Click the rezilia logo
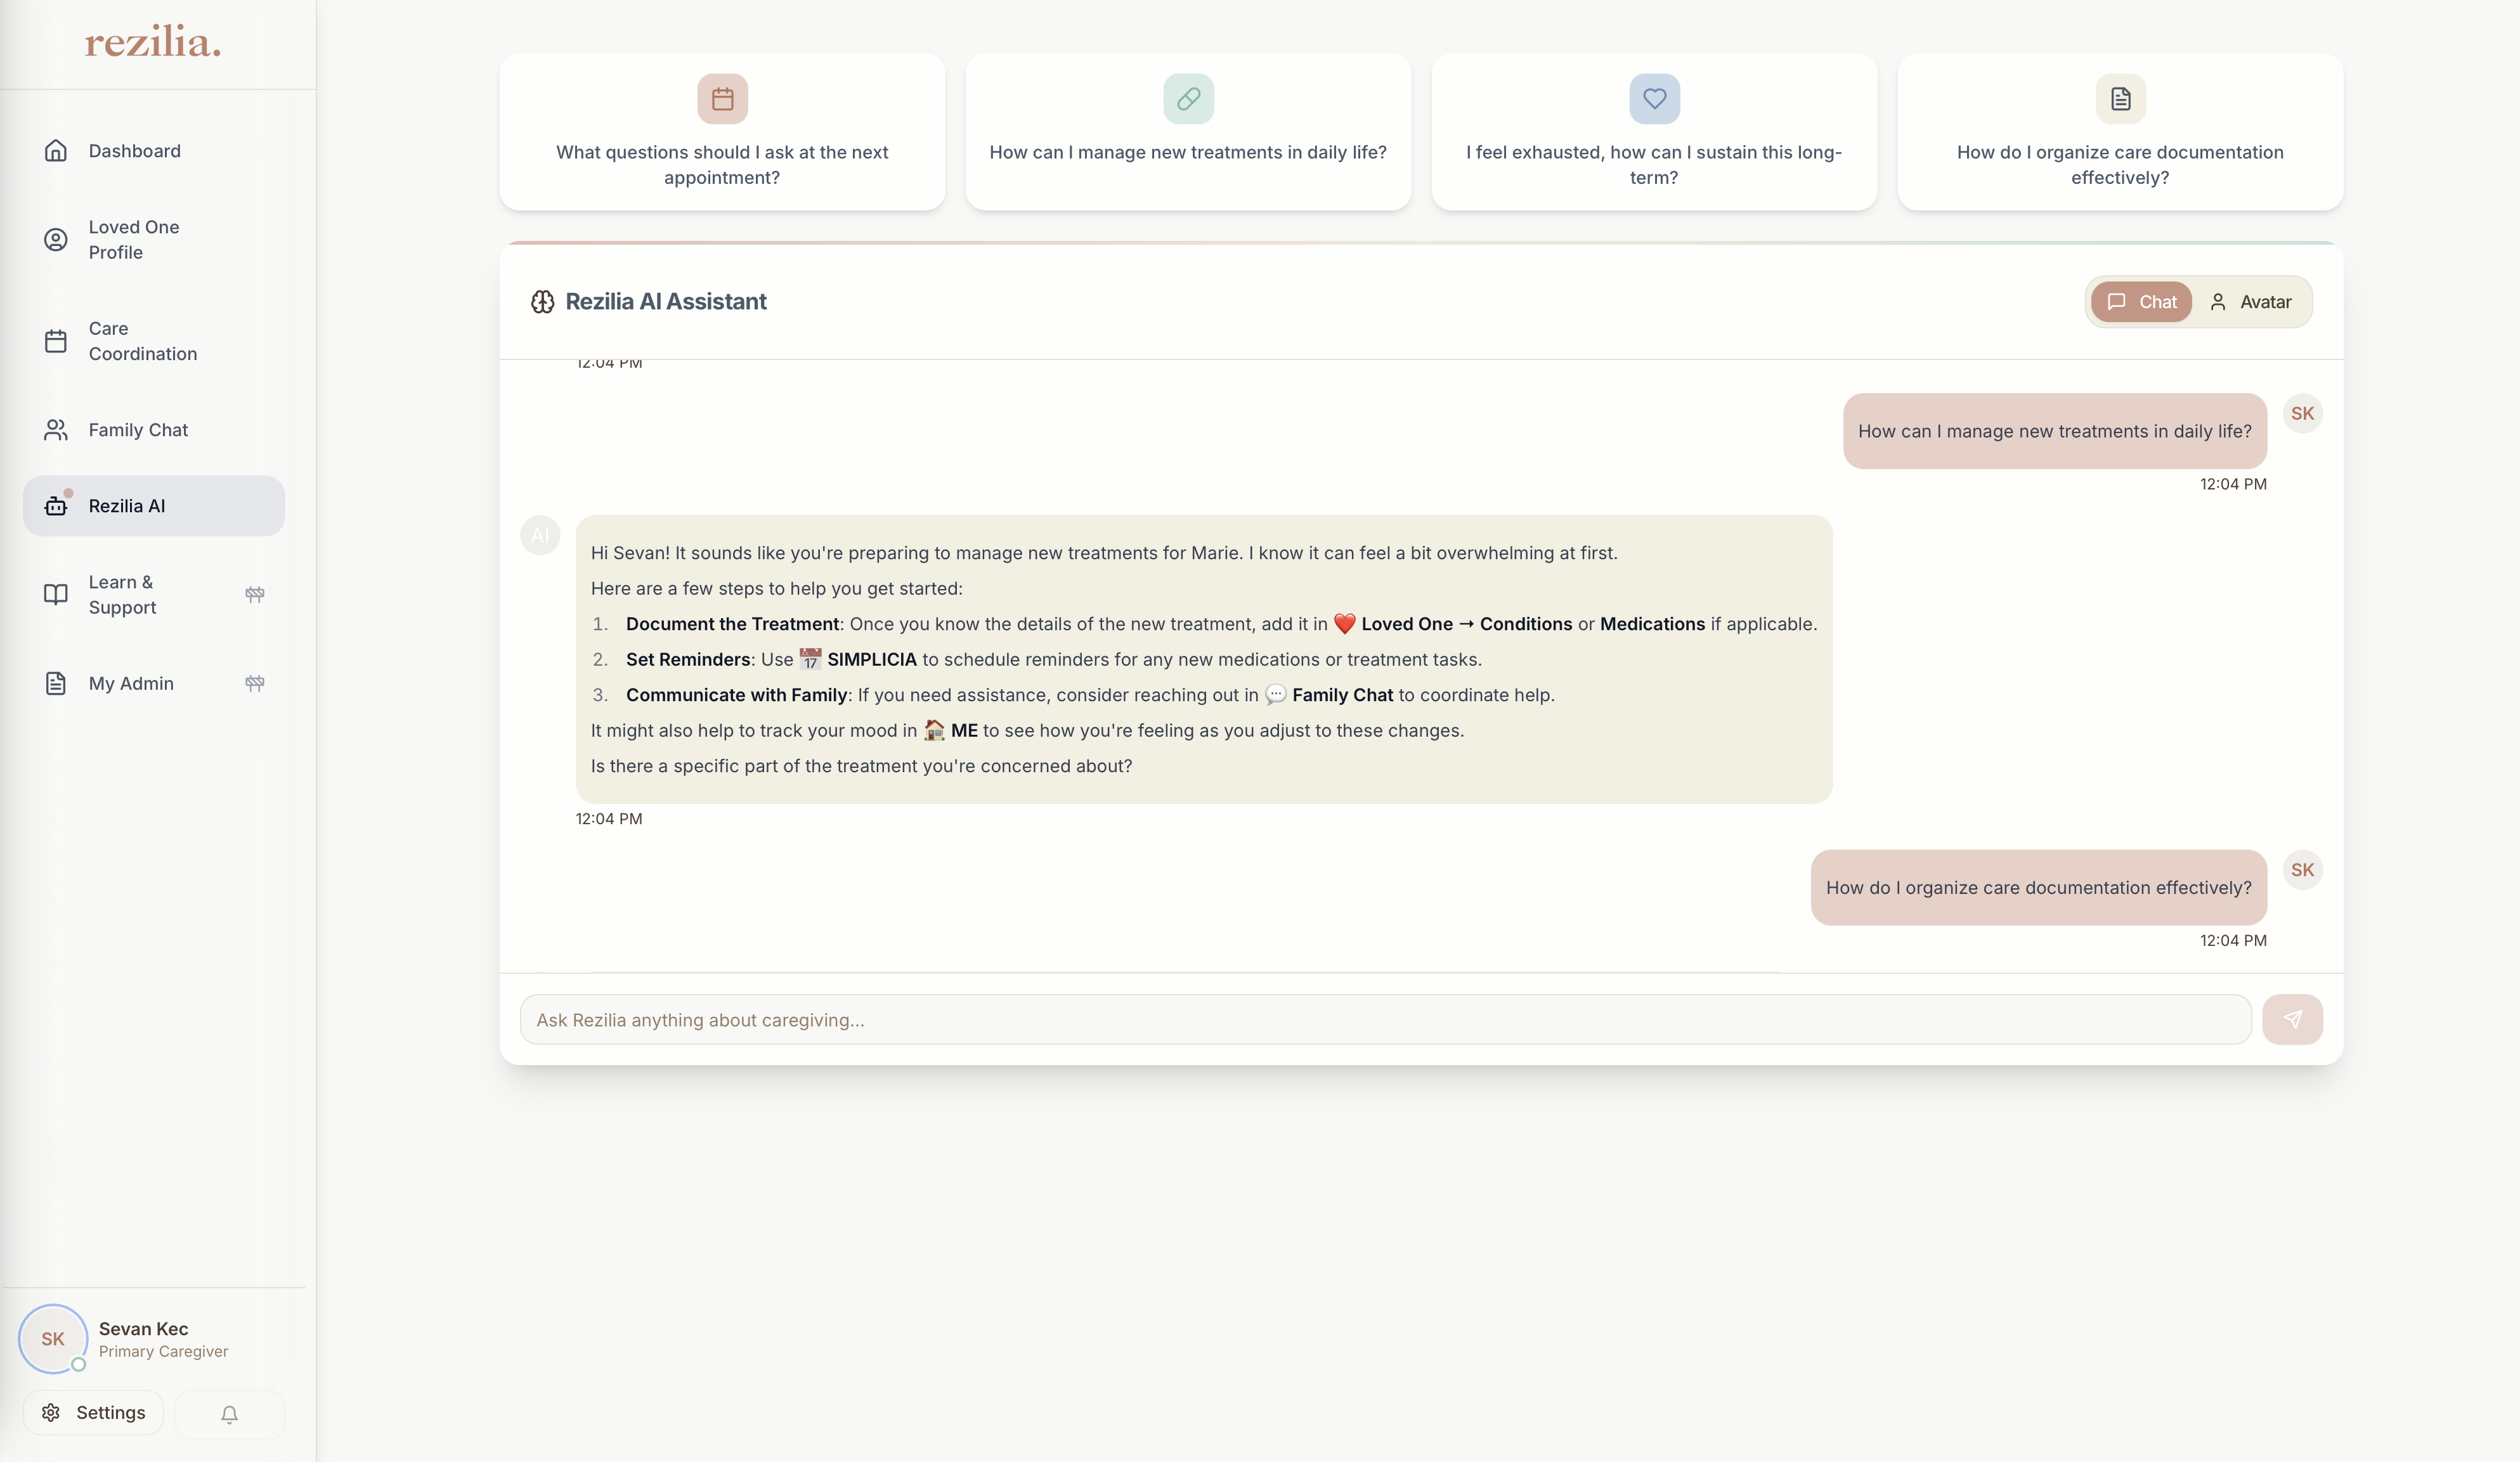Viewport: 2520px width, 1462px height. pos(153,42)
